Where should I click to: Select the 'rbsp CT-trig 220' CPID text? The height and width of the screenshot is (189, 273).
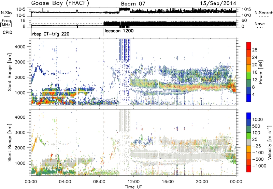click(x=51, y=34)
